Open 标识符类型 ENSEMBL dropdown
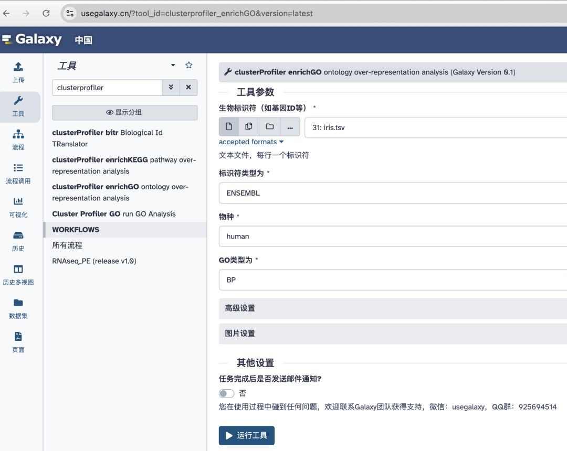 pos(393,193)
